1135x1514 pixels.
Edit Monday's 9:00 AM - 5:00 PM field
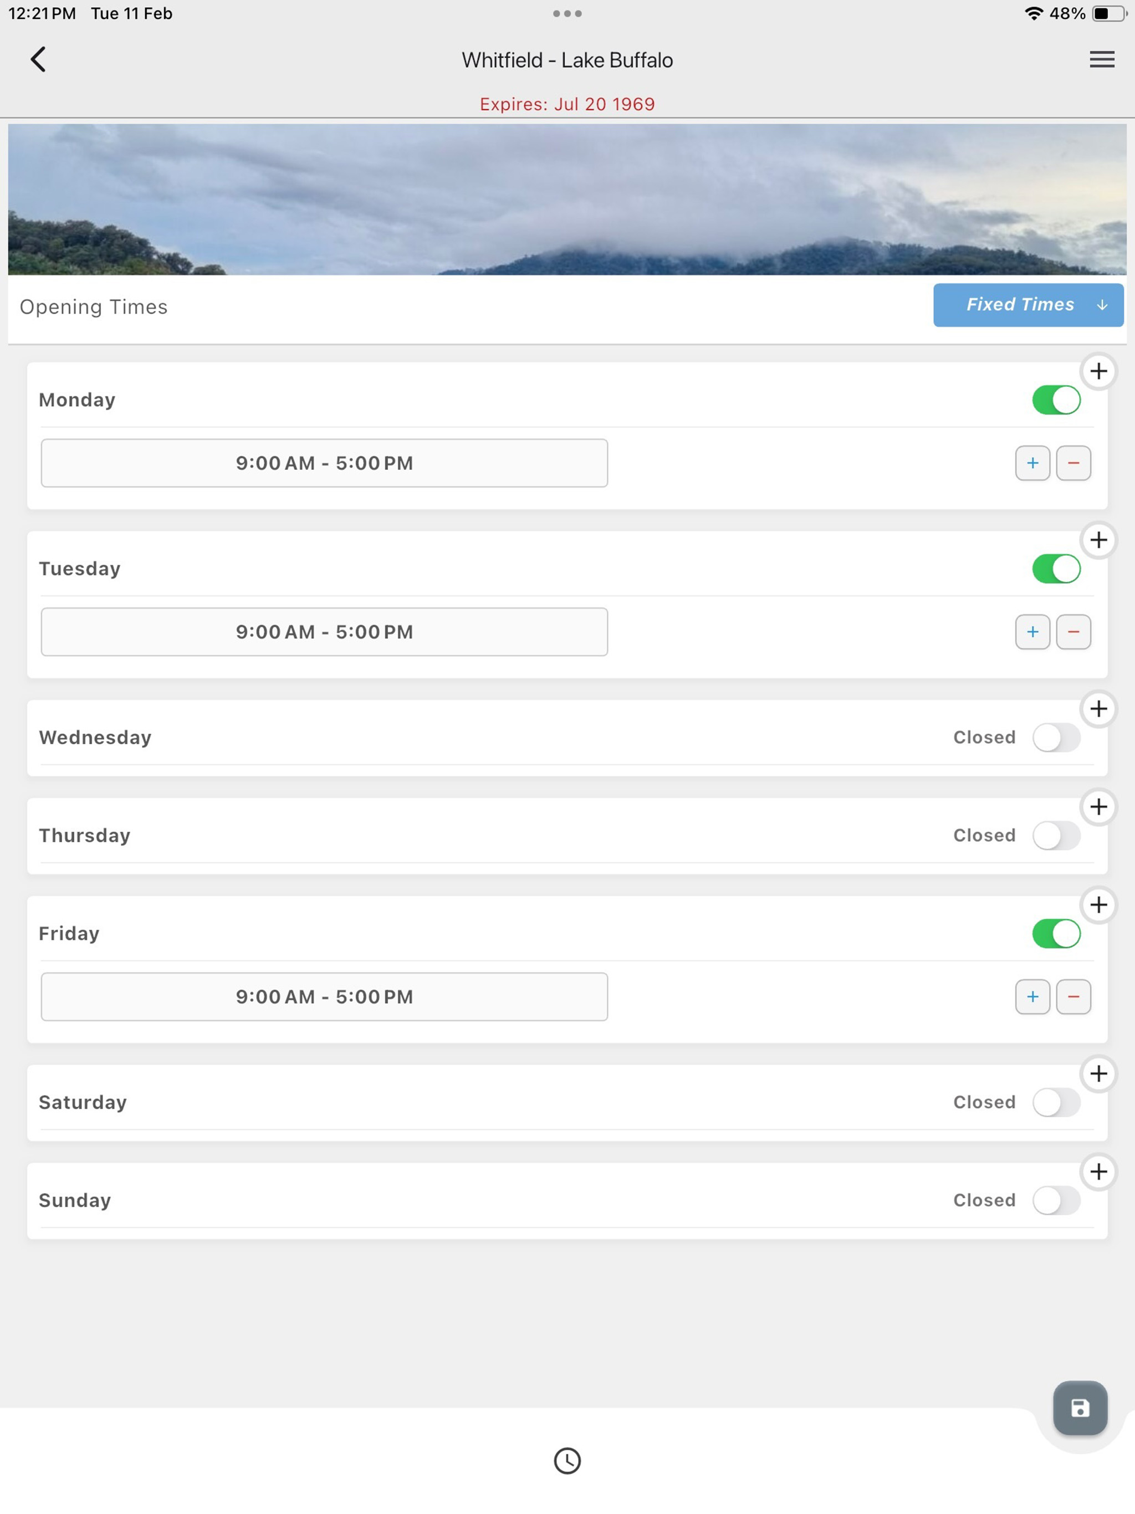tap(324, 463)
